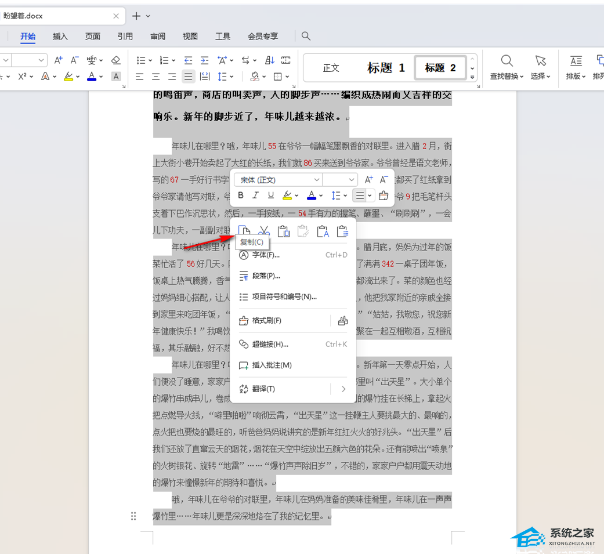Choose 项目符号和编号(N)... in context menu
Image resolution: width=604 pixels, height=554 pixels.
tap(293, 296)
